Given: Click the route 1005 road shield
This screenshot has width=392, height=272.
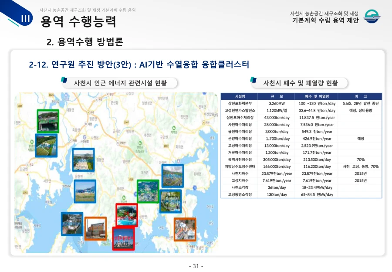Looking at the screenshot, I should [20, 106].
